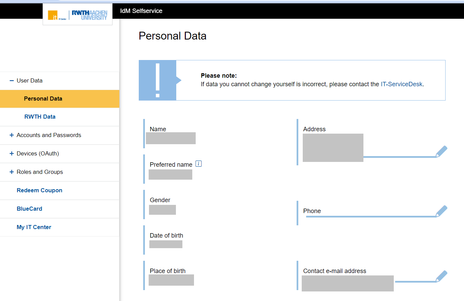Open RWTH Data in the sidebar
Screen dimensions: 464x301
point(40,117)
